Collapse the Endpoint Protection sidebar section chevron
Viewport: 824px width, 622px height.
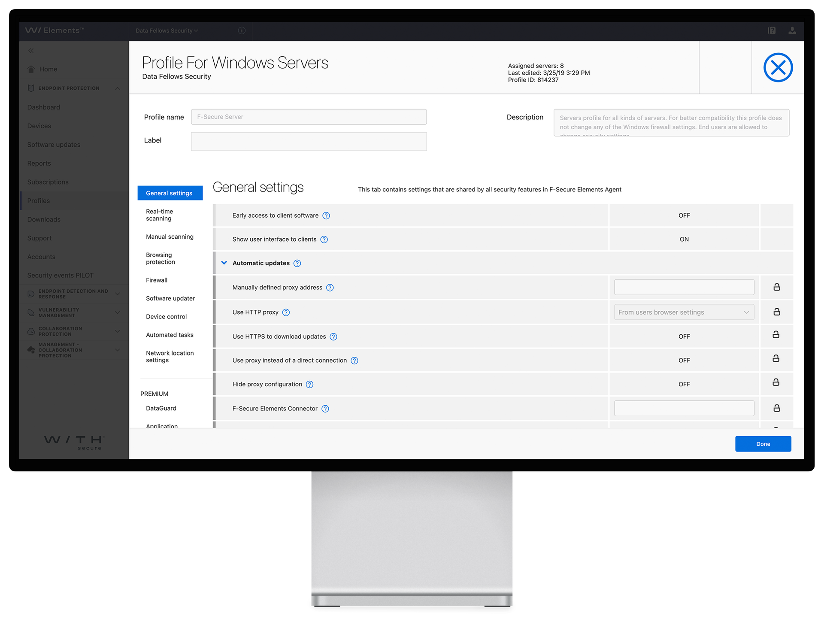(117, 88)
